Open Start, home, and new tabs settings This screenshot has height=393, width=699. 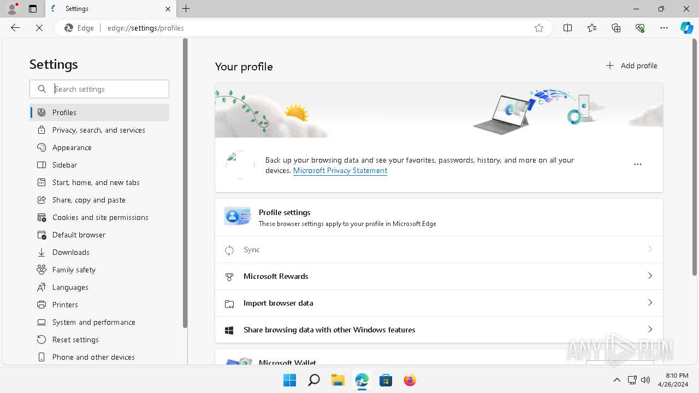[99, 182]
